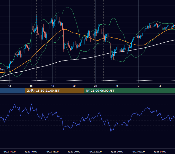This screenshot has width=175, height=154.
Task: Select the ロンドン 15:30-21:00 JST session bar
Action: point(55,91)
